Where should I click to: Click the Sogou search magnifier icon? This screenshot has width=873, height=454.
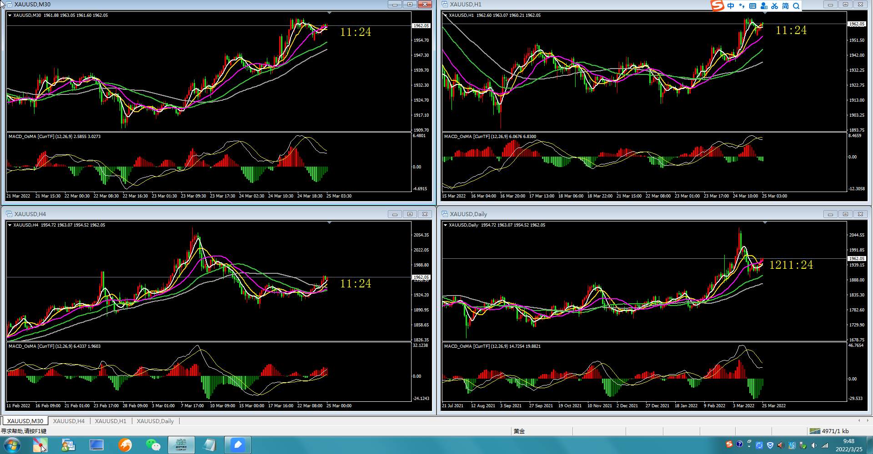796,6
